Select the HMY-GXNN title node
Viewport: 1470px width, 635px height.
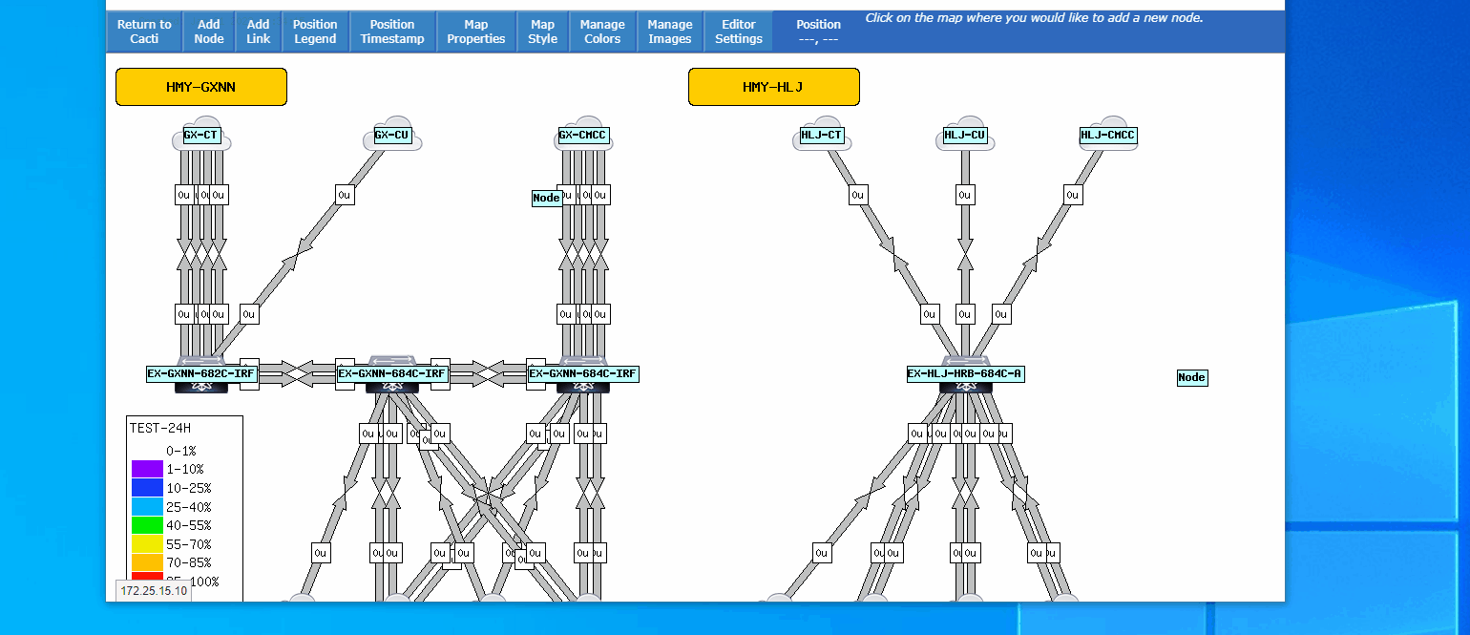tap(200, 86)
